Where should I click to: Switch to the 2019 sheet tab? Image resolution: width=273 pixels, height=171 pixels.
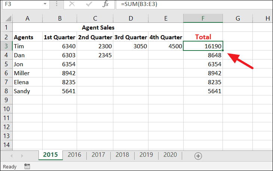click(146, 155)
